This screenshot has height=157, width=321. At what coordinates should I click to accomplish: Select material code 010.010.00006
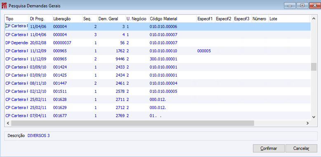coord(163,26)
